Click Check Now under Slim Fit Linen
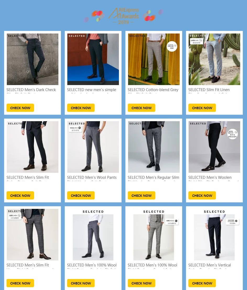This screenshot has width=247, height=290. [x=202, y=108]
